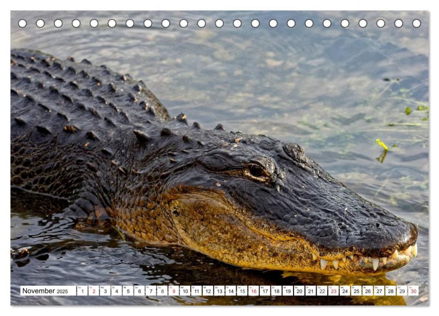Select day 5 in the calendar strip
This screenshot has height=316, width=439.
128,291
